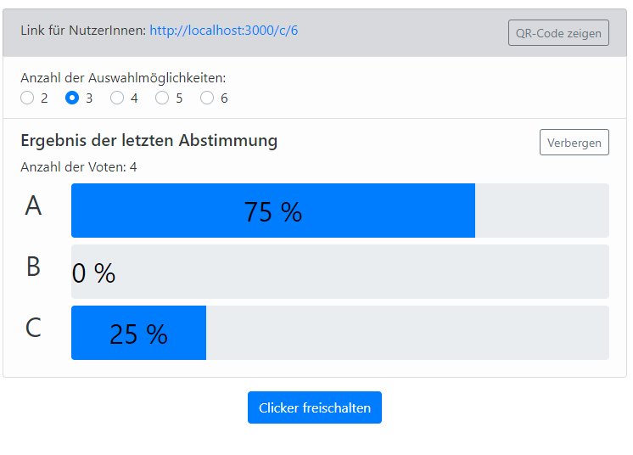The width and height of the screenshot is (633, 455).
Task: Hide results with the Verbergen button
Action: [x=574, y=143]
